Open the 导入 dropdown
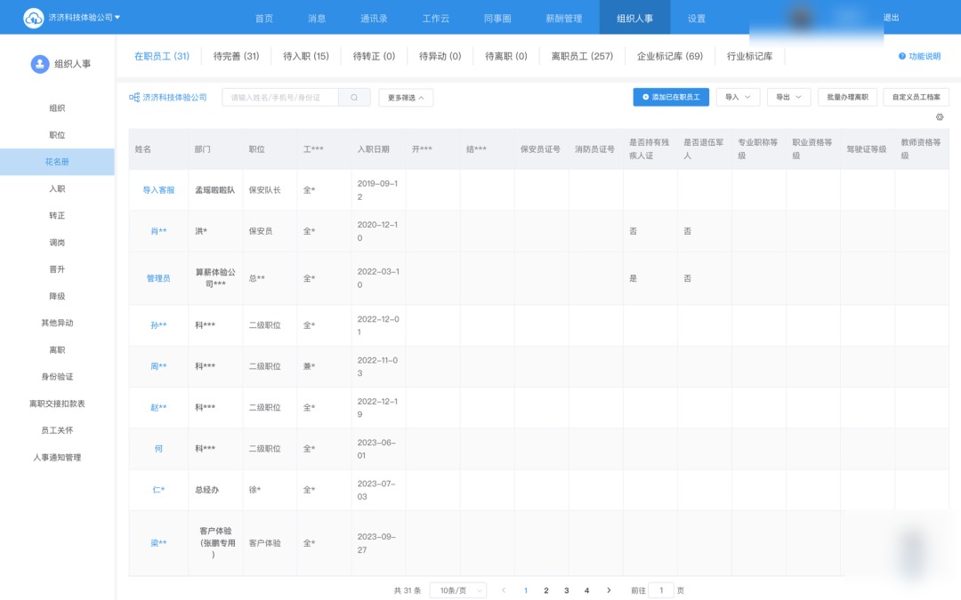Image resolution: width=961 pixels, height=600 pixels. click(738, 98)
